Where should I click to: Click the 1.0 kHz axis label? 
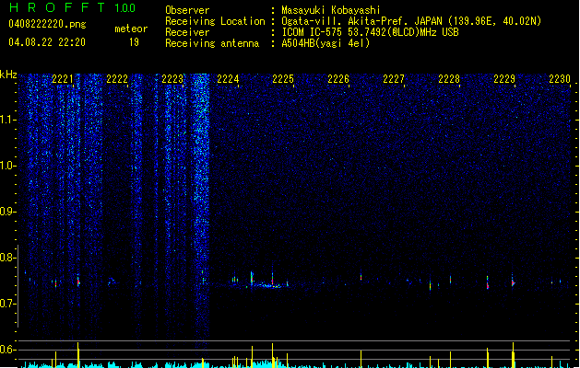point(8,166)
